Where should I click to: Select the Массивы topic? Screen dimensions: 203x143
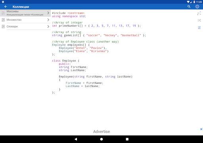click(25, 13)
